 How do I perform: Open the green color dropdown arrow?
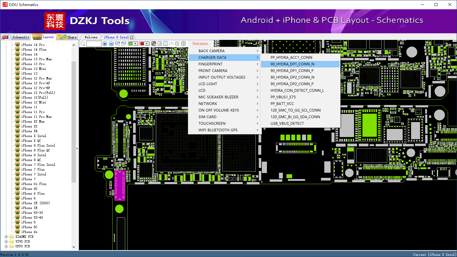136,44
